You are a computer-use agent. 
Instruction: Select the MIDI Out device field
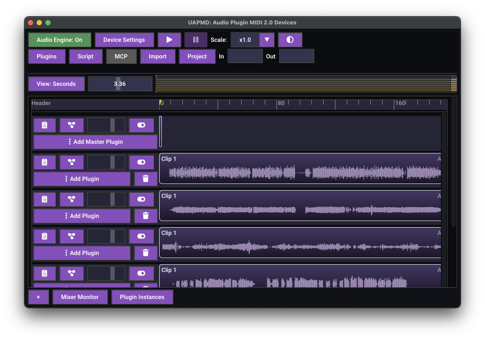point(297,56)
